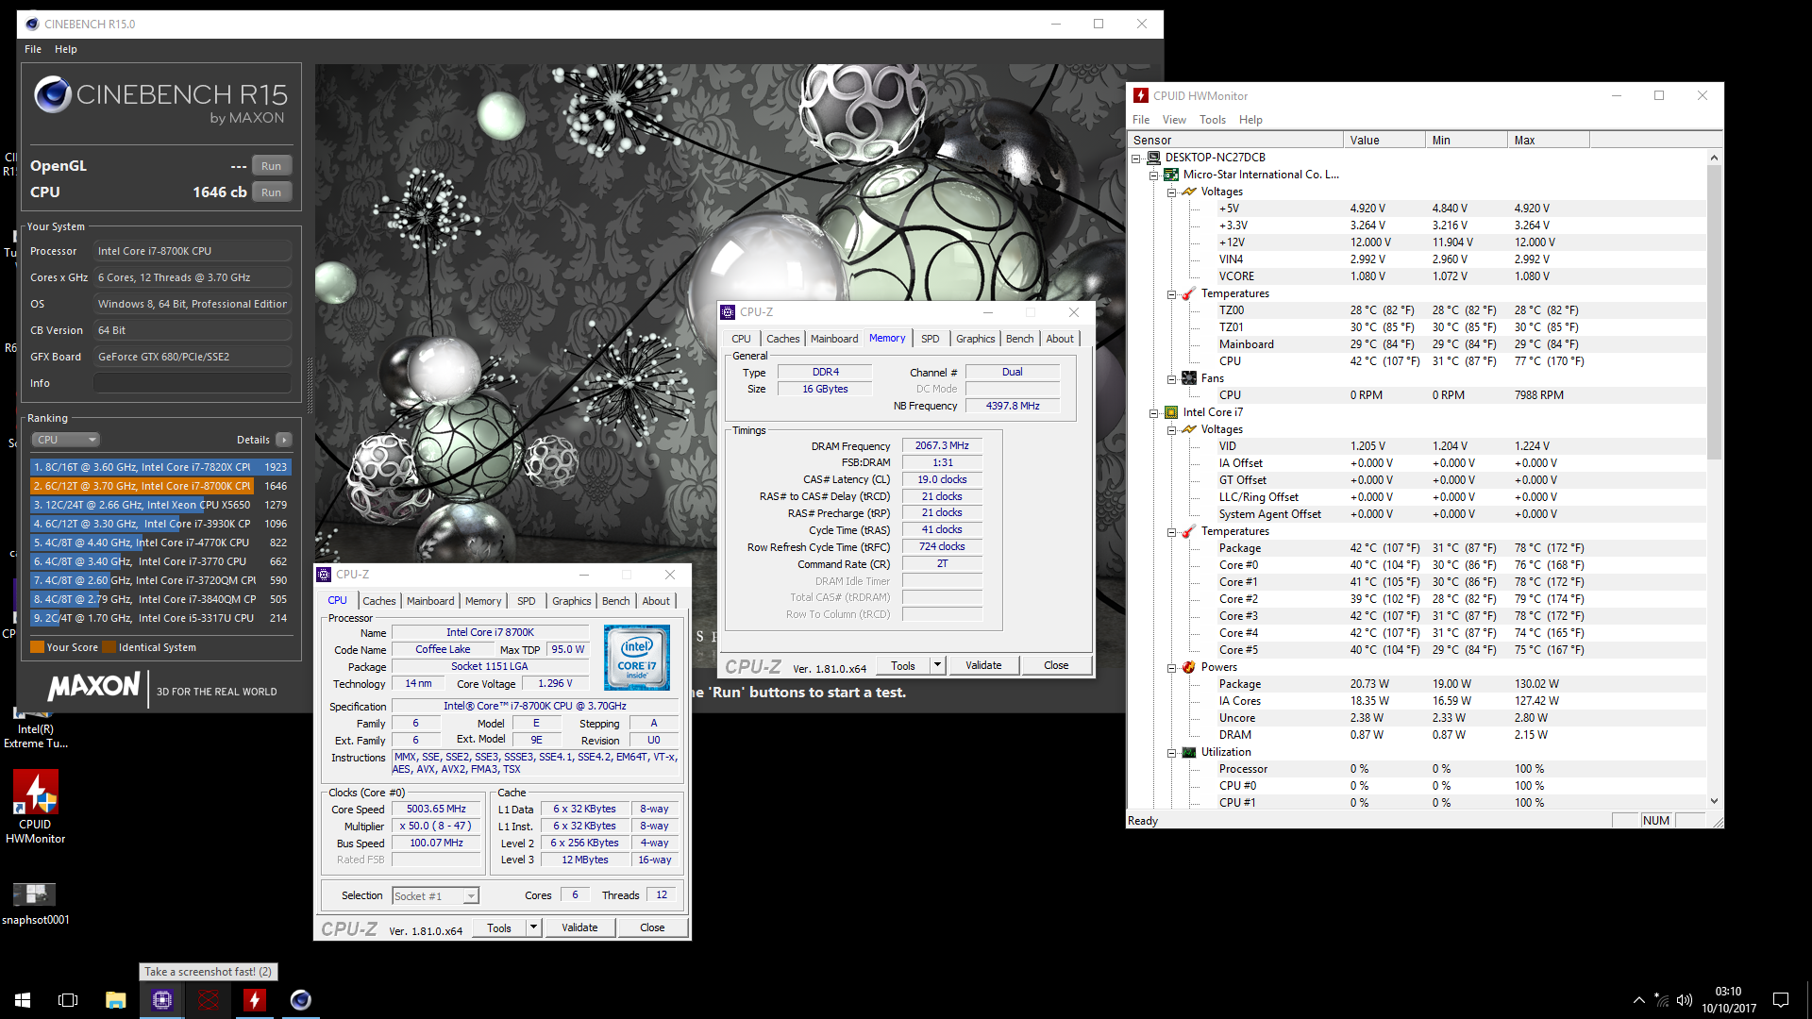Click the orange Your Score legend swatch
The image size is (1812, 1019).
click(38, 647)
